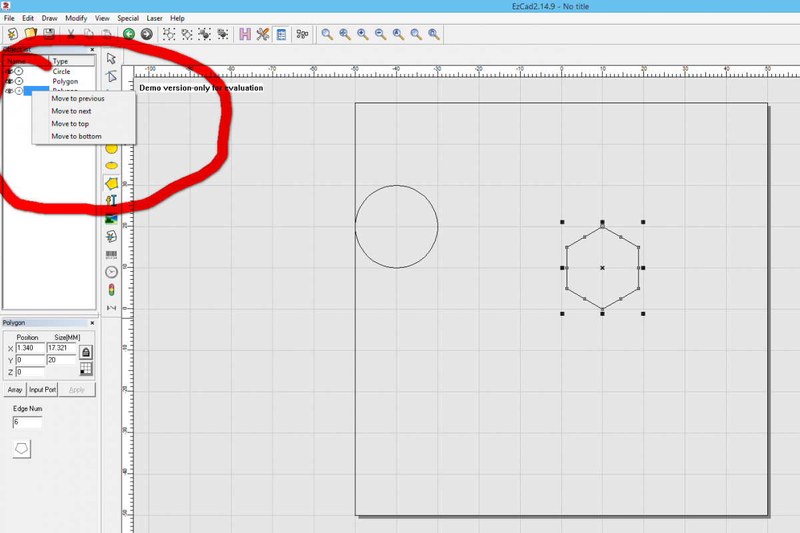Click the Timer clock tool icon
800x533 pixels.
click(111, 272)
